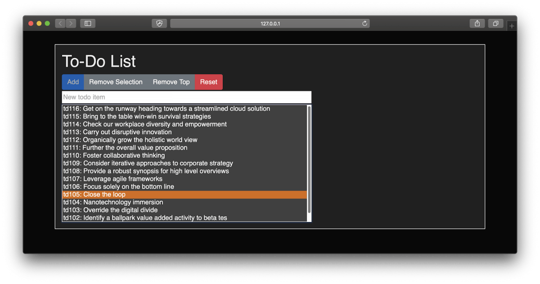Click the Safari forward navigation arrow

71,23
